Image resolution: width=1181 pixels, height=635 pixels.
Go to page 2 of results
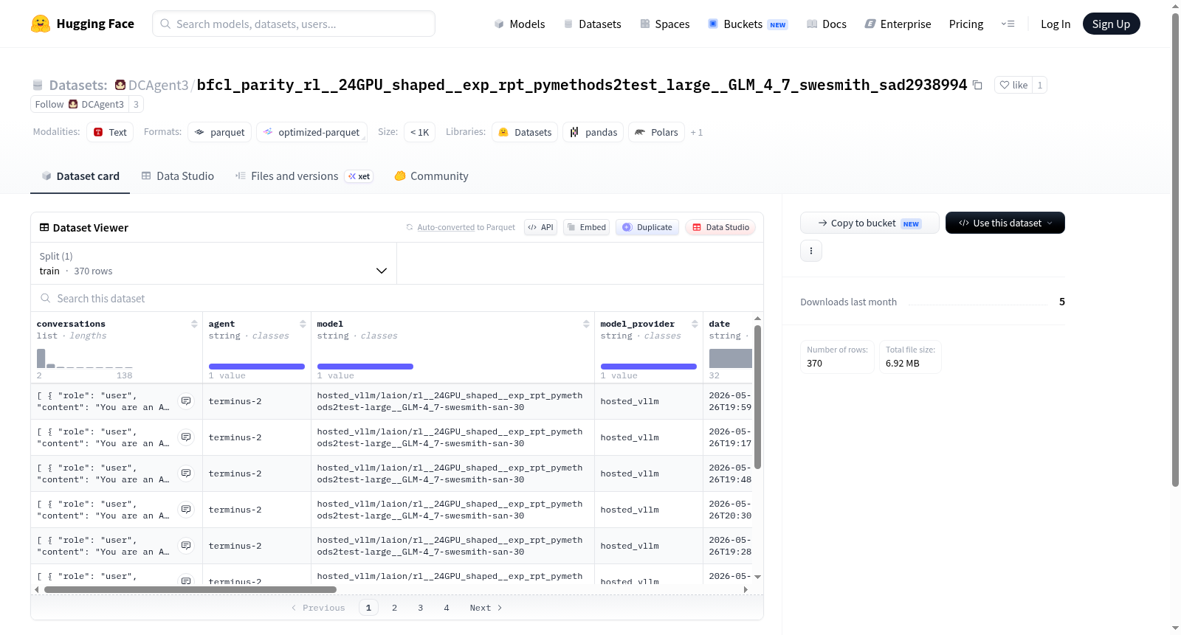tap(394, 608)
